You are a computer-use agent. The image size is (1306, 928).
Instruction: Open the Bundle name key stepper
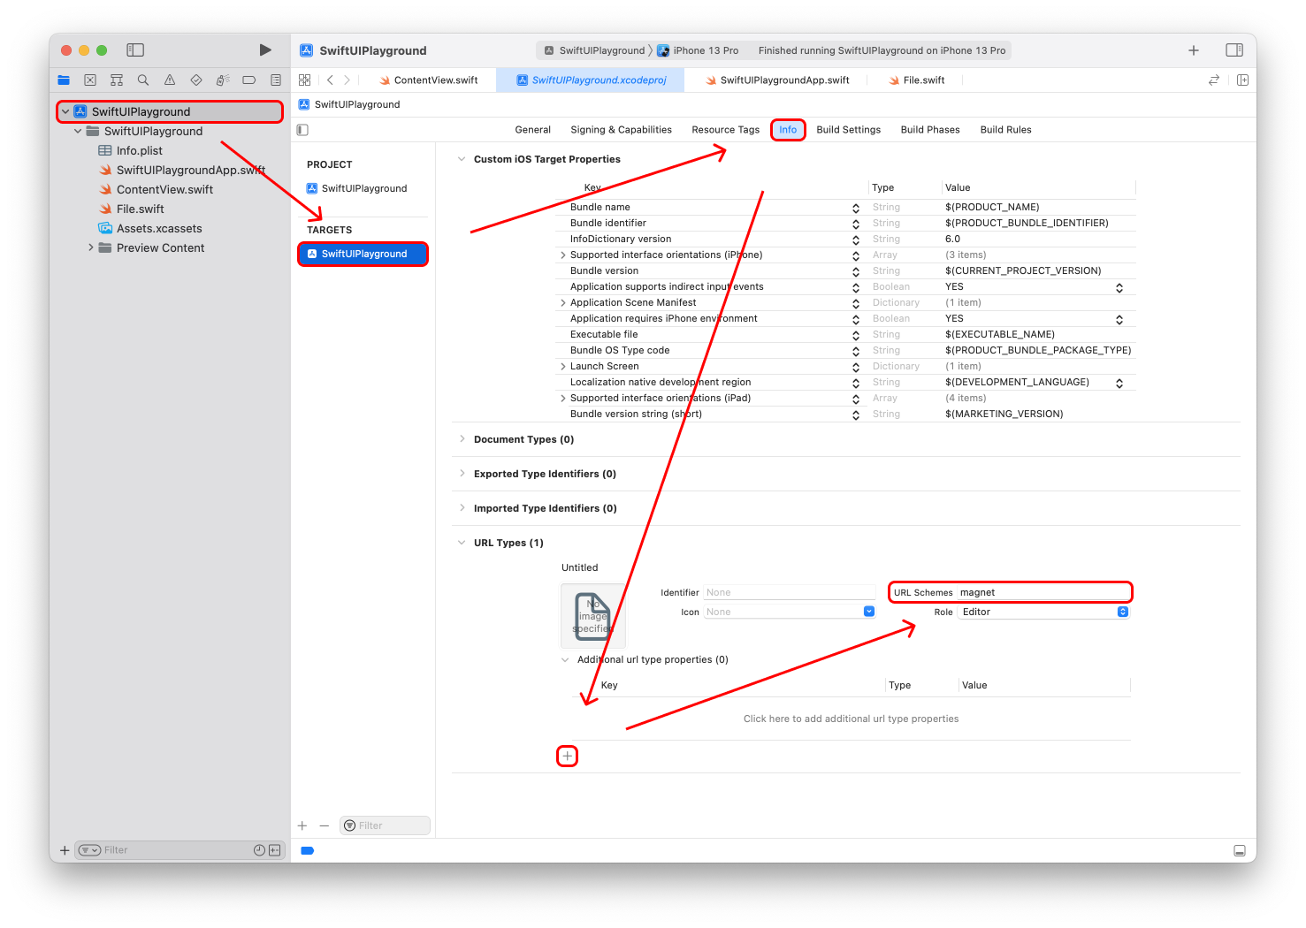856,208
